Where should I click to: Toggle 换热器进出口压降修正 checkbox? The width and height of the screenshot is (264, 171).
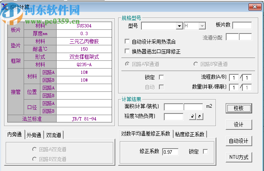click(127, 51)
